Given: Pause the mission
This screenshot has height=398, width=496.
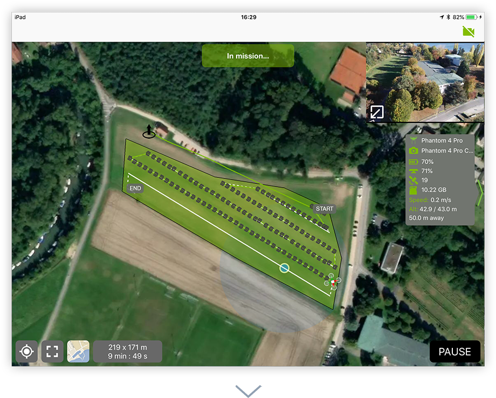Looking at the screenshot, I should point(454,352).
